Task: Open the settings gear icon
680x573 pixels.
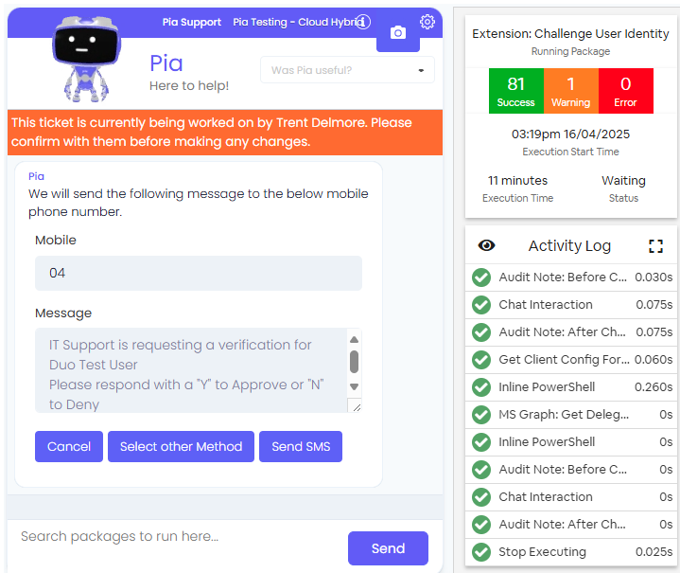Action: tap(427, 21)
